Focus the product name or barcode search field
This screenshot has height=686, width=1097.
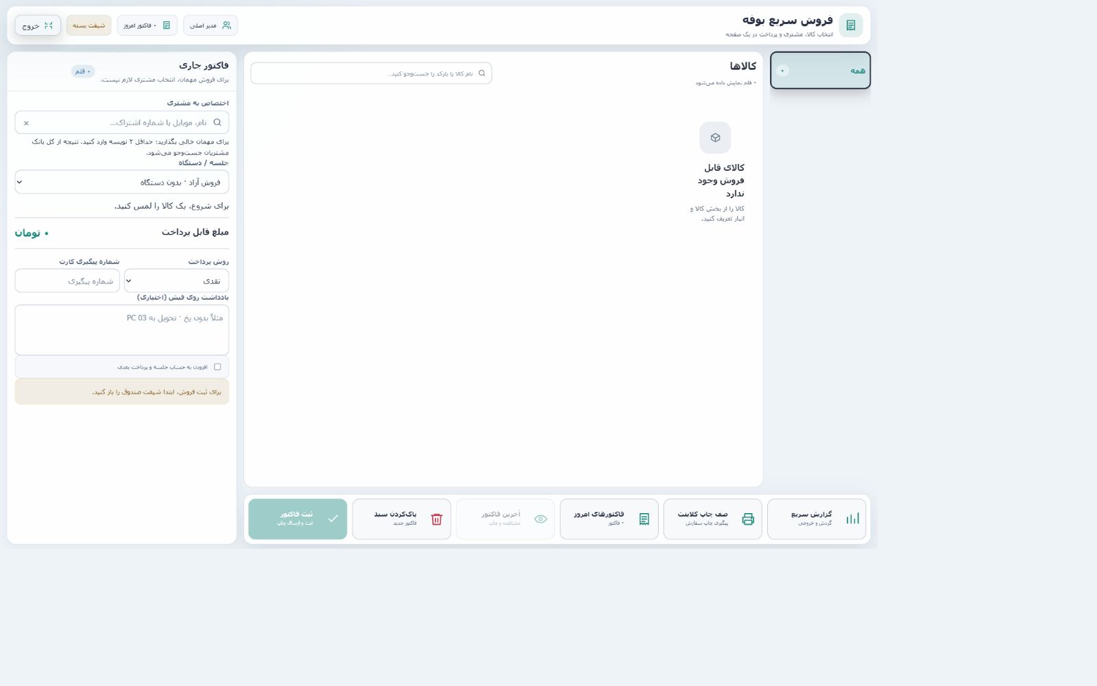click(371, 73)
